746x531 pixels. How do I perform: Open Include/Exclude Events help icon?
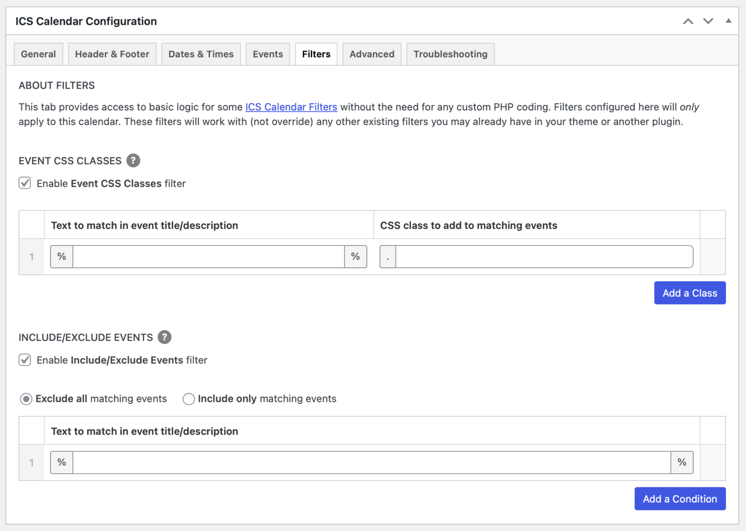point(165,337)
